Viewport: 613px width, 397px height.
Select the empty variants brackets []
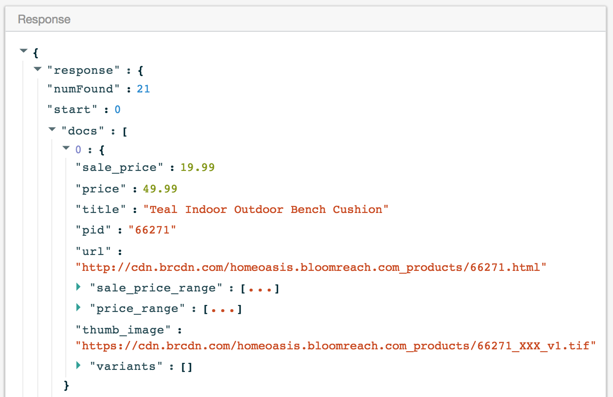click(x=187, y=367)
